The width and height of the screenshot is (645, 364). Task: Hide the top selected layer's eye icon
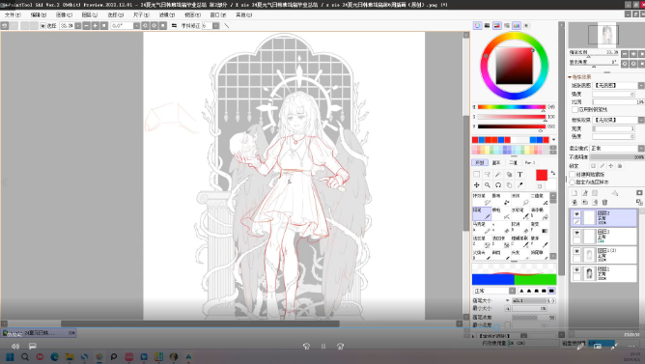coord(576,214)
